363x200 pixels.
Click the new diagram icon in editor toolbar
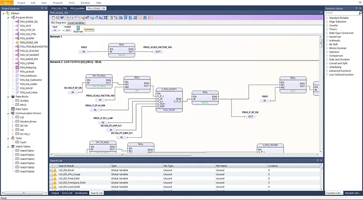(x=53, y=18)
